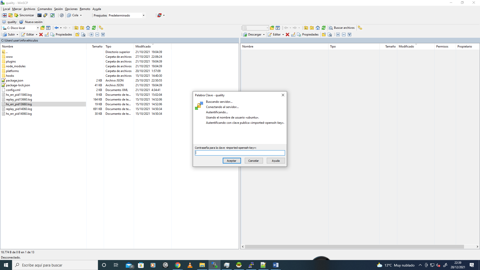
Task: Open the terminal console icon
Action: coord(39,15)
